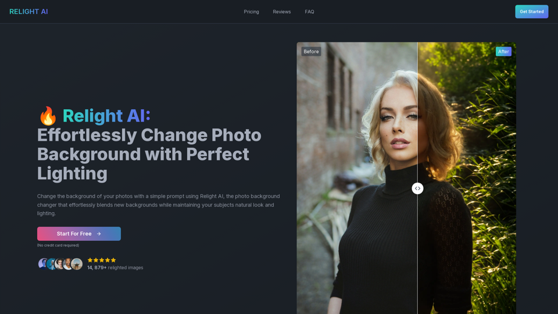Click the 'Relight AI:' gradient headline
558x314 pixels.
pos(106,116)
